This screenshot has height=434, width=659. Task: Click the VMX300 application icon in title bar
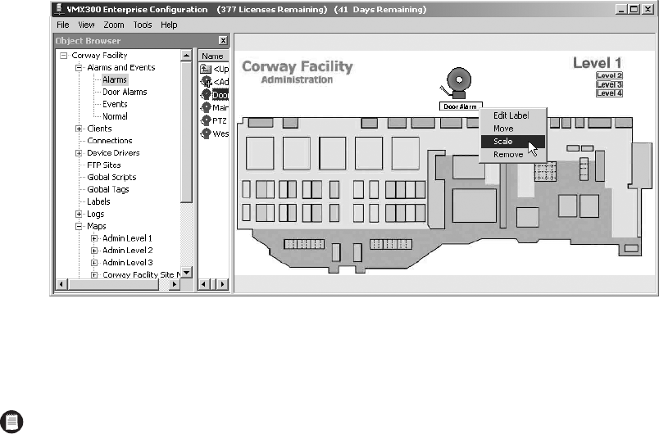pyautogui.click(x=58, y=11)
